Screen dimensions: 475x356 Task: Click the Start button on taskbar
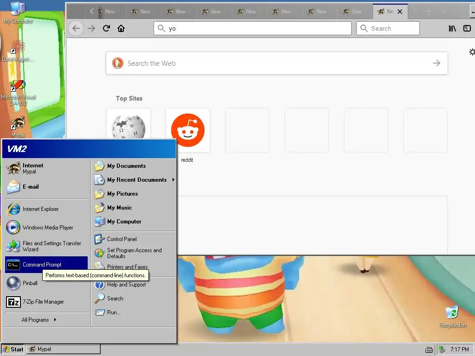(x=13, y=349)
